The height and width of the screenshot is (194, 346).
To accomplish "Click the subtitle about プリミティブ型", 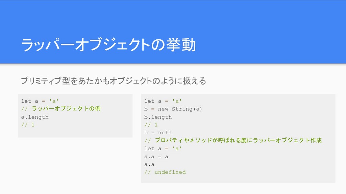I will pyautogui.click(x=114, y=81).
